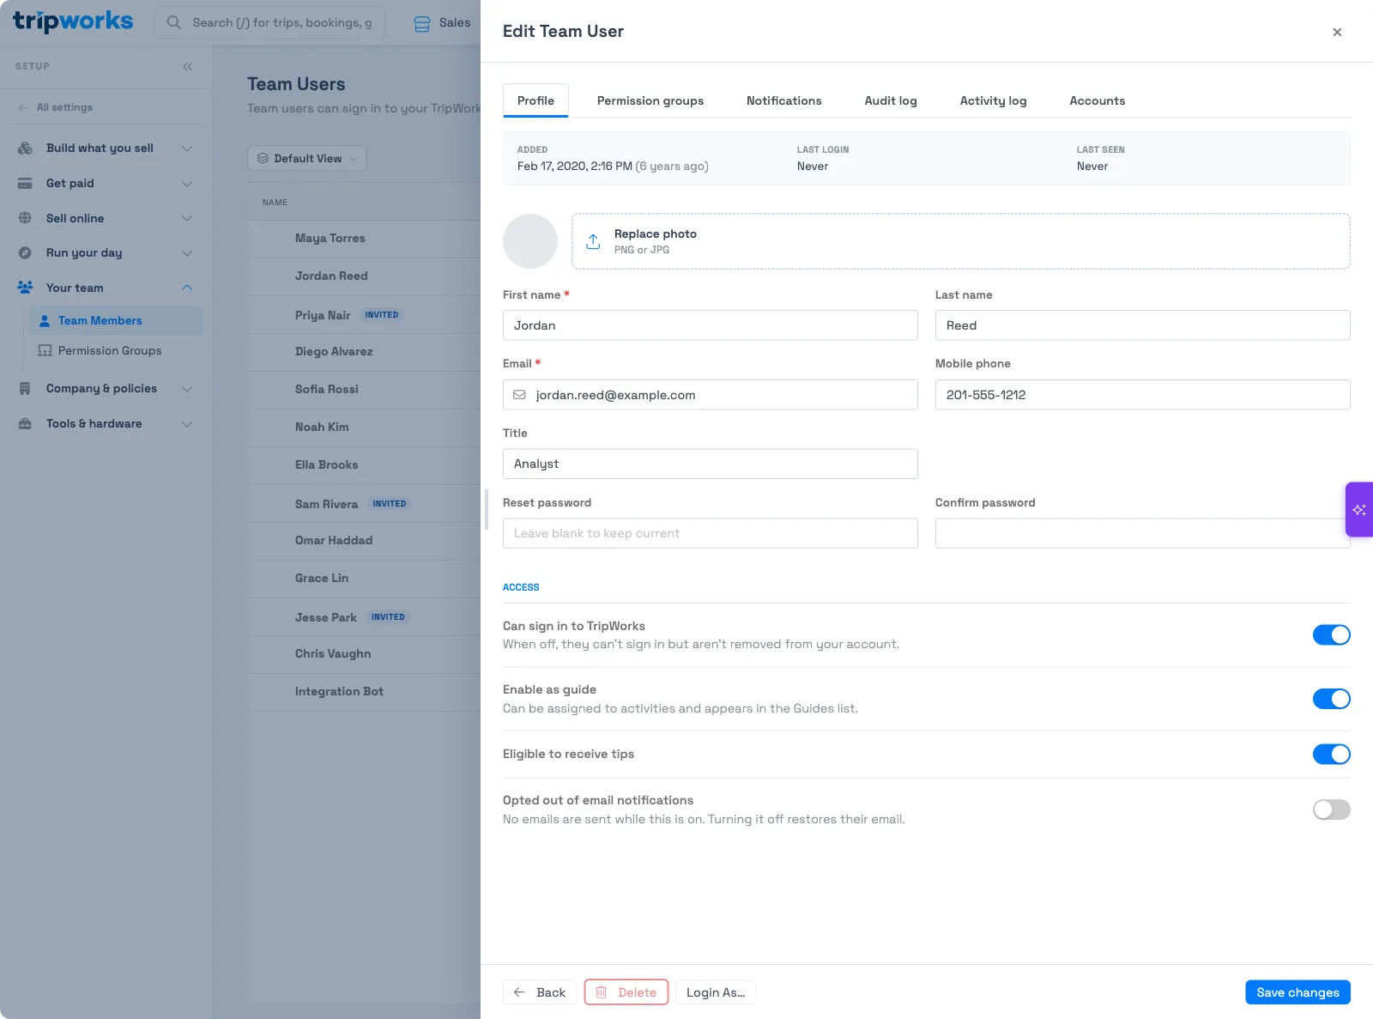Screen dimensions: 1373x1019
Task: Open Team Members in sidebar
Action: (x=117, y=320)
